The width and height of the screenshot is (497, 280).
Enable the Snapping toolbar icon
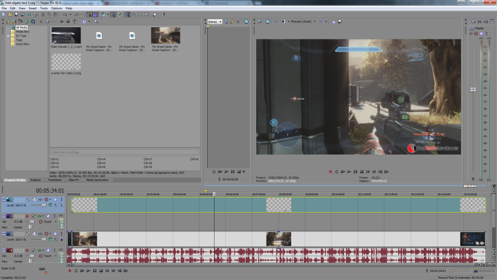[89, 14]
